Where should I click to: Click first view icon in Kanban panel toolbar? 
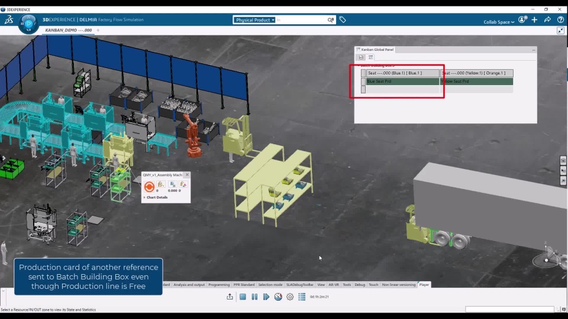tap(361, 57)
